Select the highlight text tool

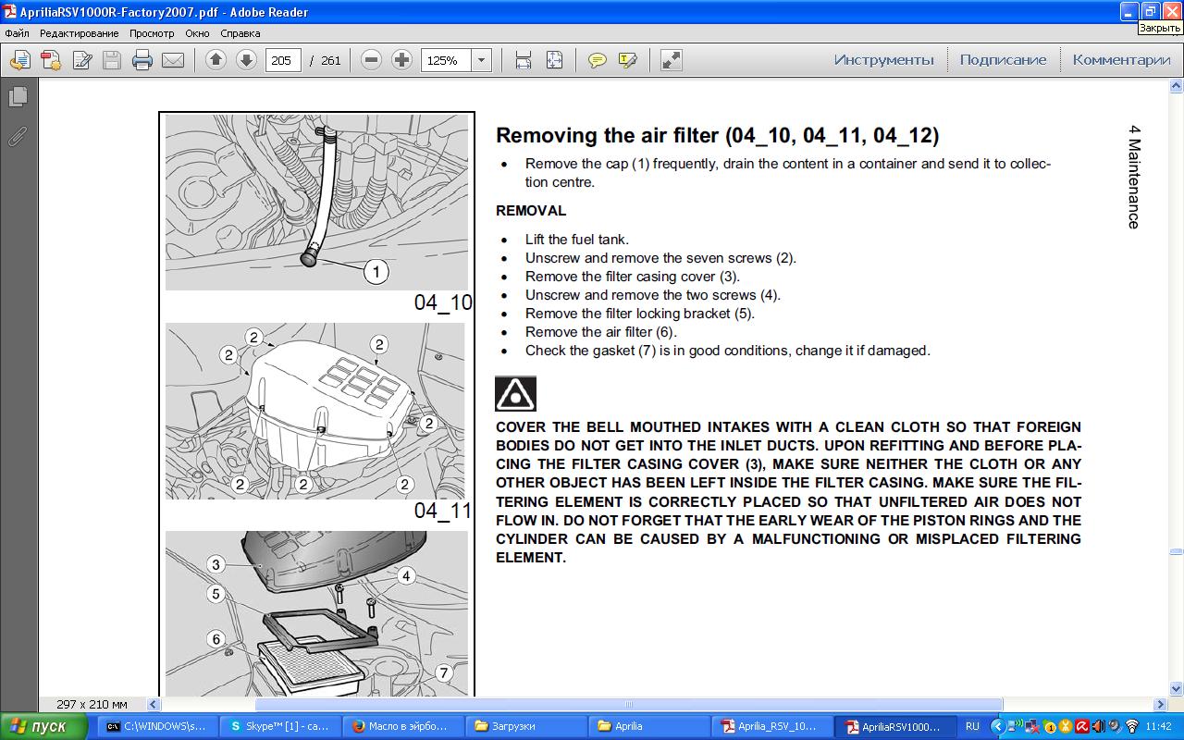[x=627, y=60]
